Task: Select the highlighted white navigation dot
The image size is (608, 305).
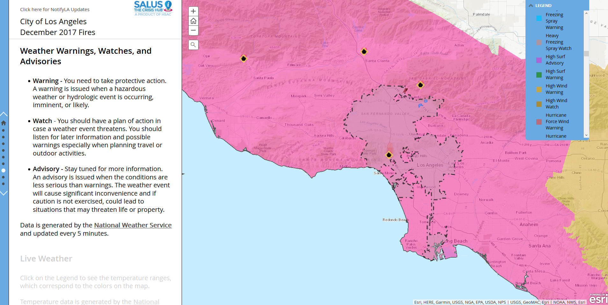Action: click(4, 170)
